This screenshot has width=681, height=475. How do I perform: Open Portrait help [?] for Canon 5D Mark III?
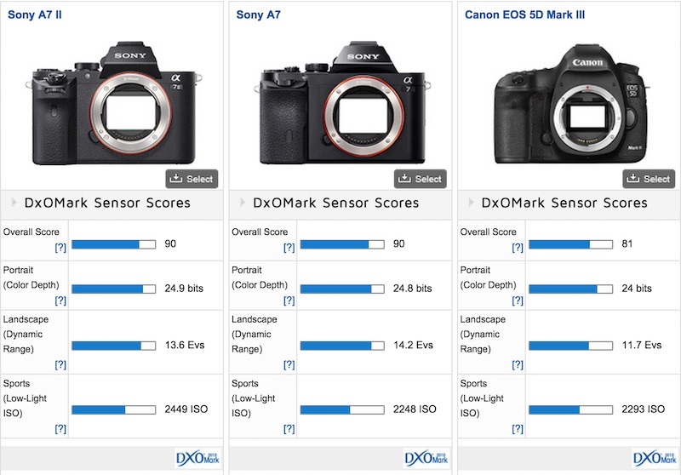[518, 300]
